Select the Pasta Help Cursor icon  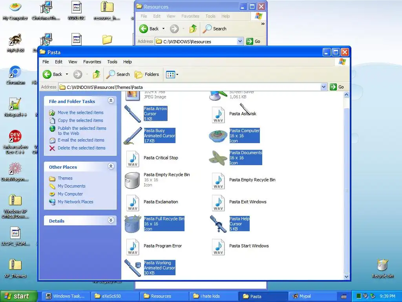click(218, 224)
